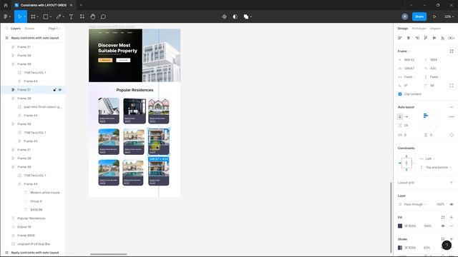This screenshot has width=458, height=257.
Task: Open the Resources panel tool
Action: point(82,16)
